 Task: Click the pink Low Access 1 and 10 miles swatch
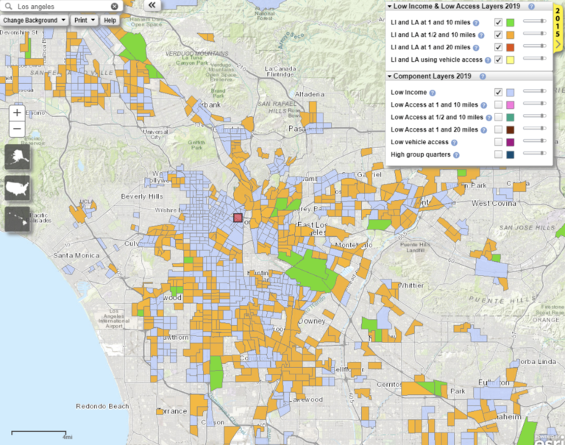(511, 105)
